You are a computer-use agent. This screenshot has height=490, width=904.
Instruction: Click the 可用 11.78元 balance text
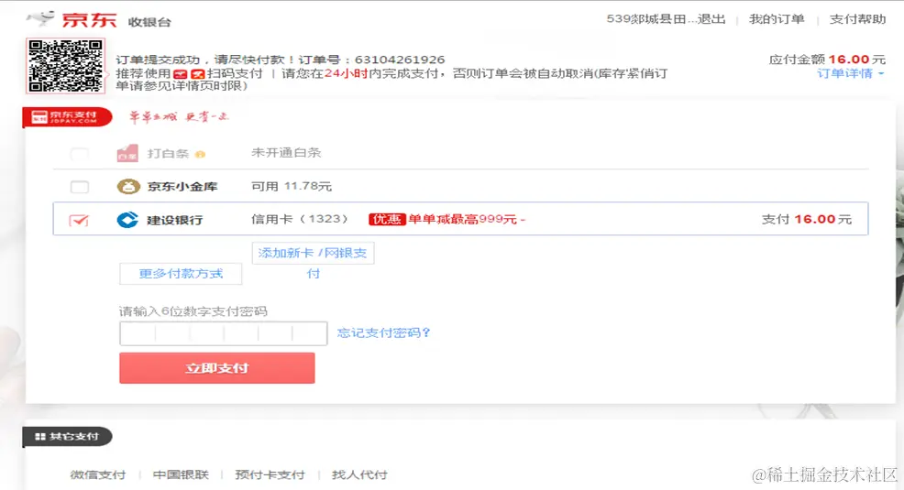coord(292,186)
